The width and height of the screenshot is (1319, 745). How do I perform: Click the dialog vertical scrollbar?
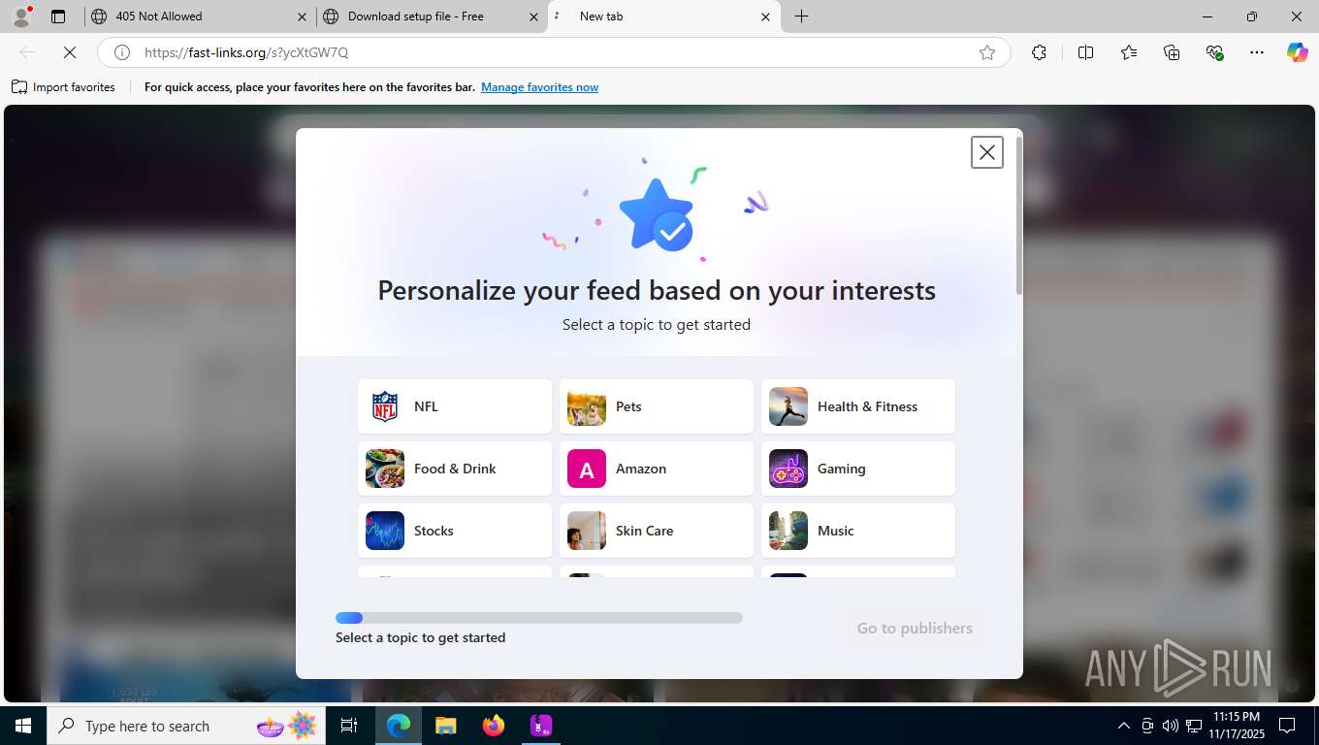tap(1018, 215)
